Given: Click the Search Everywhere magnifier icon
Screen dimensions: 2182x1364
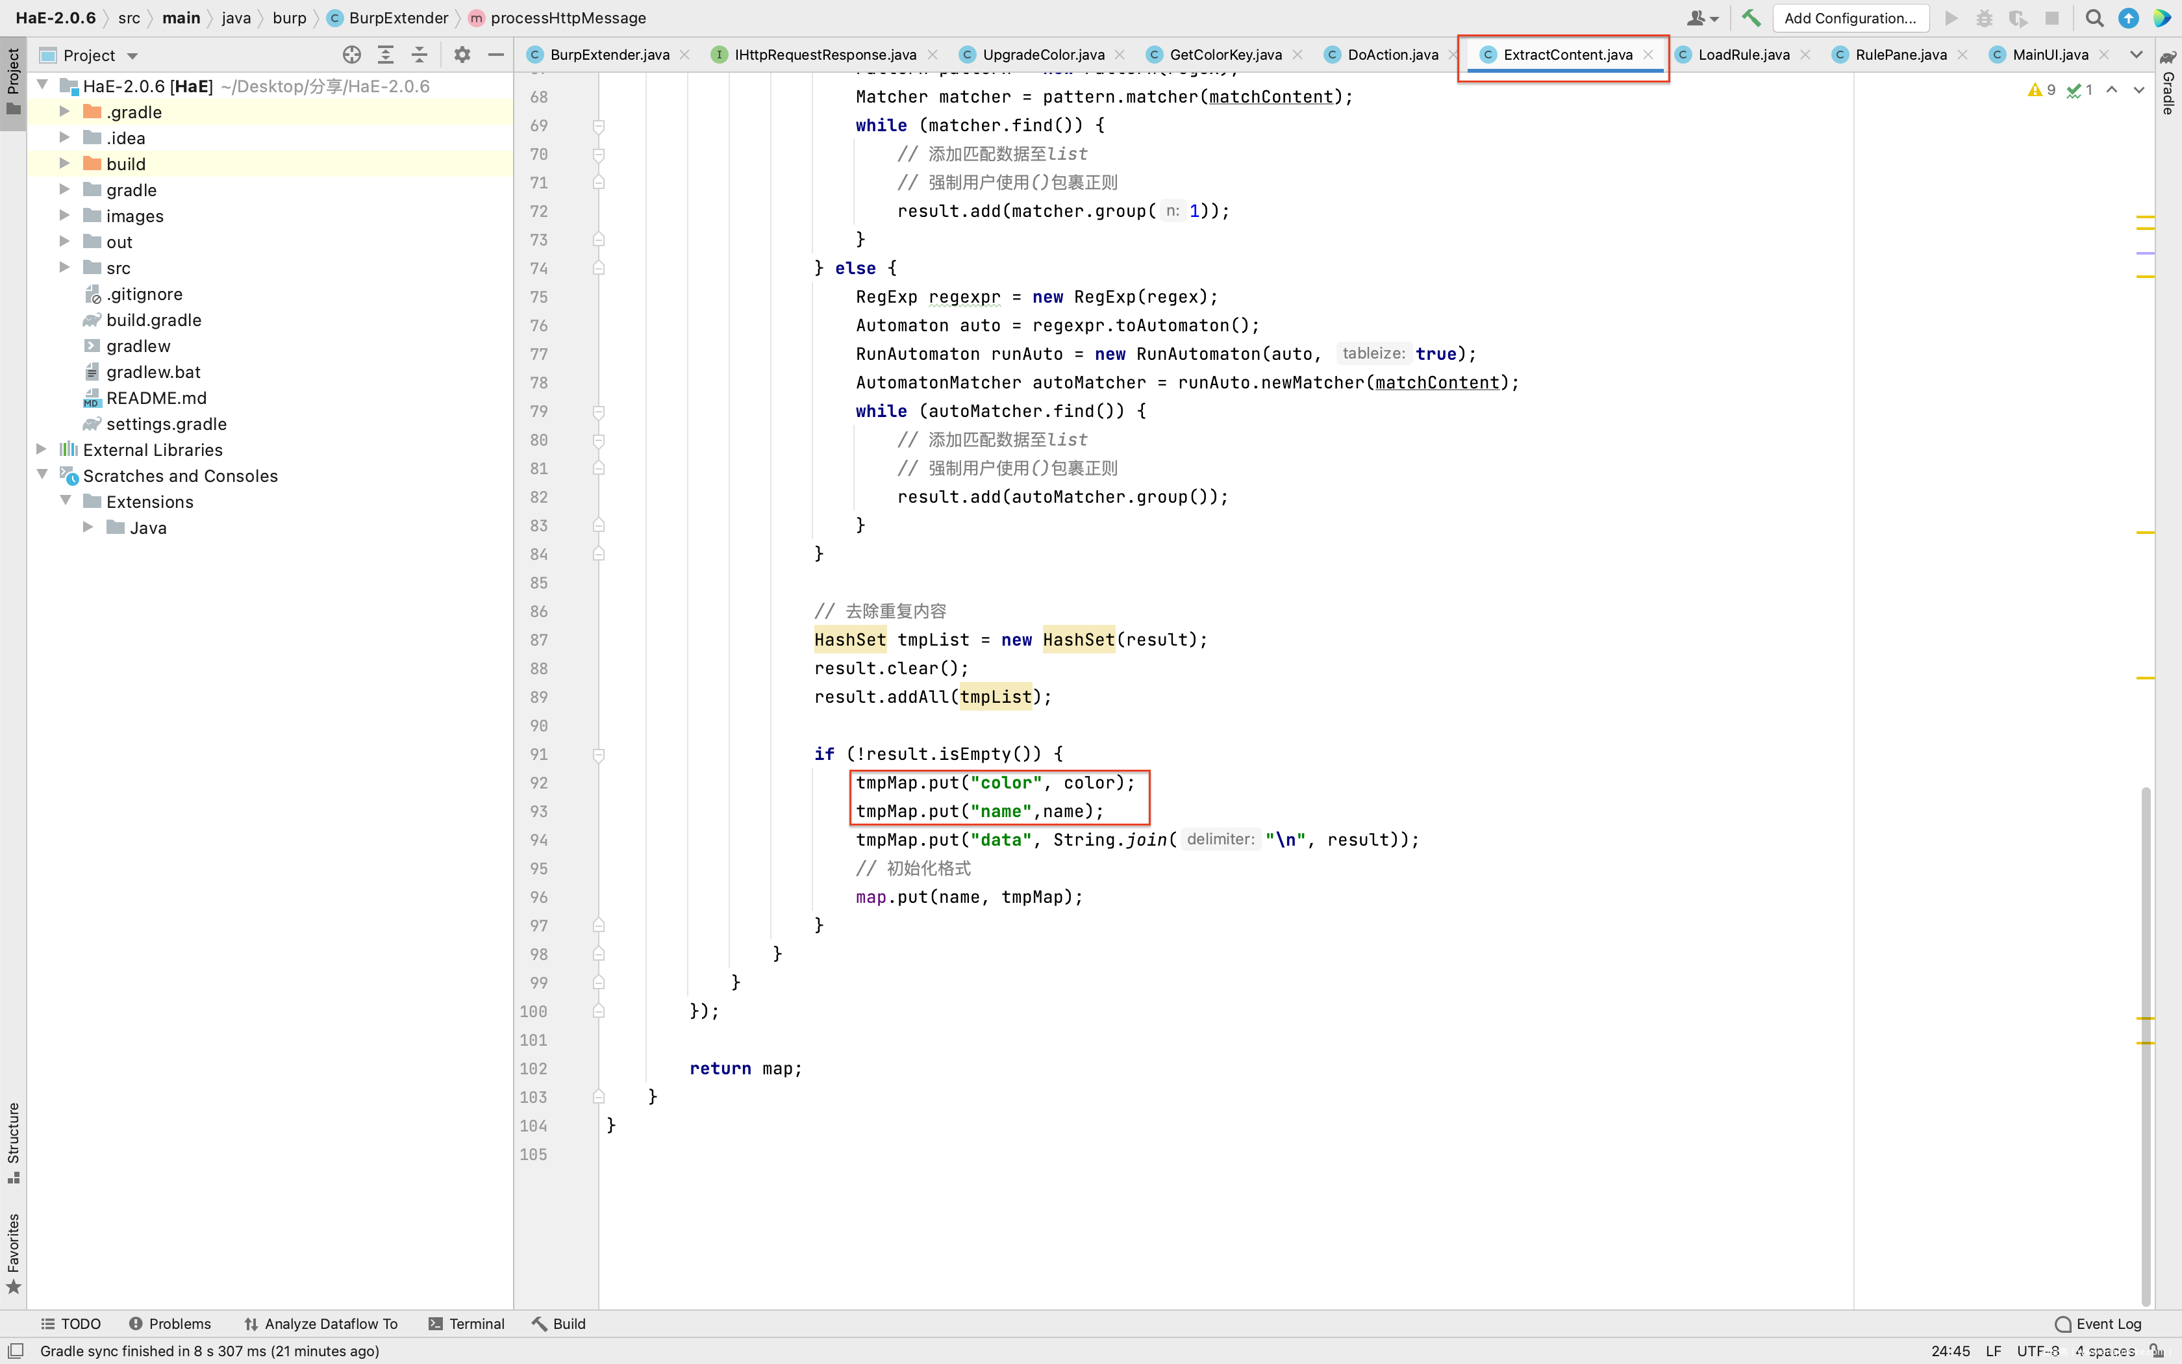Looking at the screenshot, I should coord(2094,18).
